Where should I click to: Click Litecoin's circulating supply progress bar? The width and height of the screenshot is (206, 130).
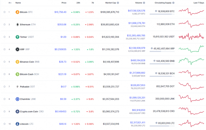[162, 126]
